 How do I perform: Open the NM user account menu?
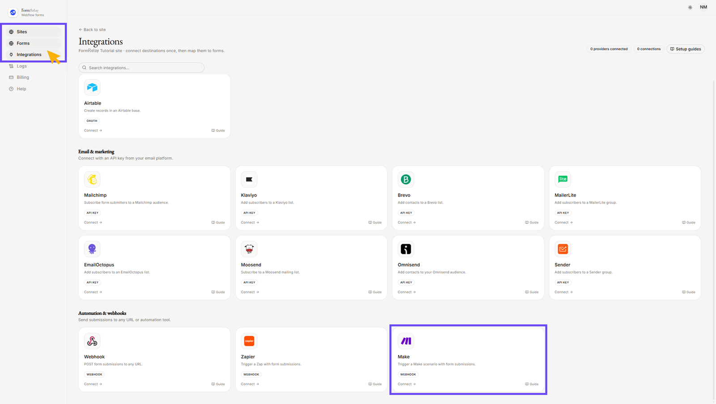tap(703, 7)
